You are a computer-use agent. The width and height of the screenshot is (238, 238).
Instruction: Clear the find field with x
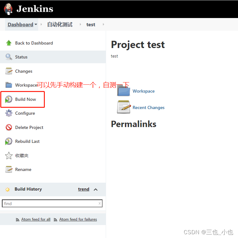click(x=99, y=203)
